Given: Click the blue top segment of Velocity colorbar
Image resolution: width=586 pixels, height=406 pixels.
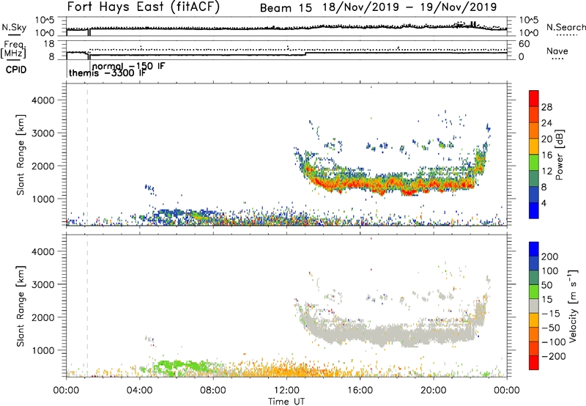Looking at the screenshot, I should click(534, 249).
